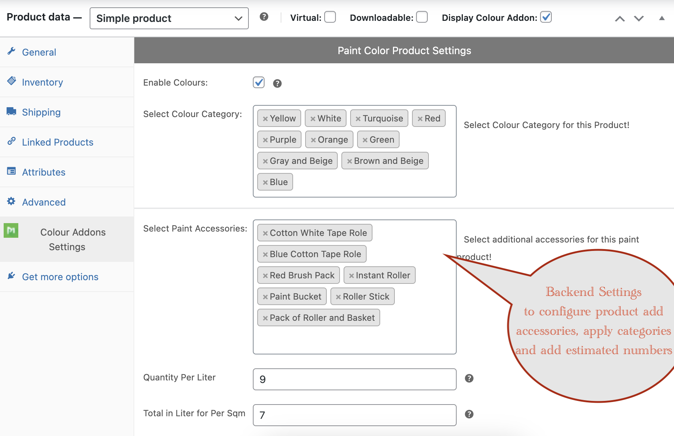
Task: Remove the Turquoise tag from colour categories
Action: click(x=358, y=119)
